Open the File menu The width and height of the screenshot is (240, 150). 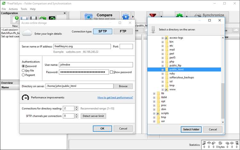(x=4, y=9)
